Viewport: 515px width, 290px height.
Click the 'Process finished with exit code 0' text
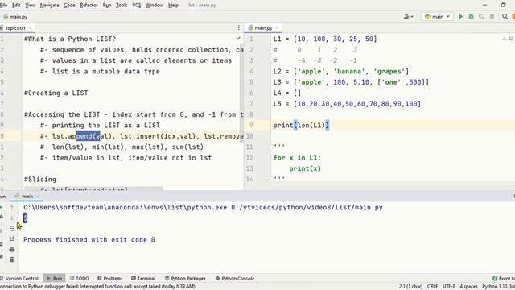click(x=89, y=240)
